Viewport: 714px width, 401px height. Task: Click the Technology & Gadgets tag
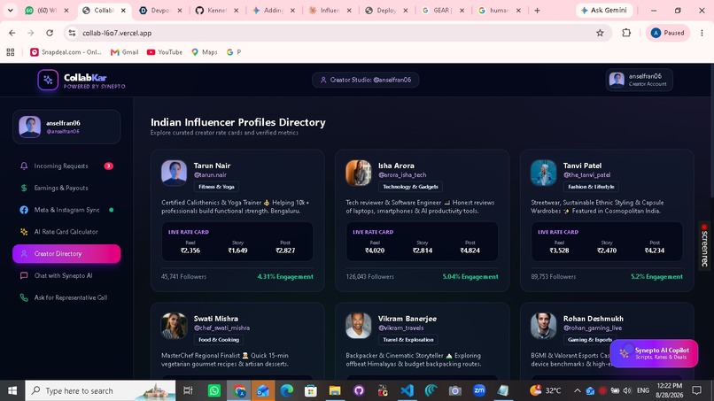click(410, 187)
